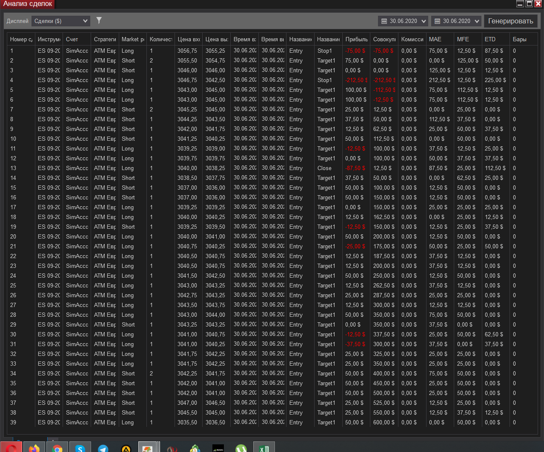Screen dimensions: 544x452
Task: Click cumulative profit cell 337,50 $
Action: click(x=384, y=334)
